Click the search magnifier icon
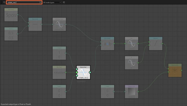187x106 pixels. tap(4, 2)
